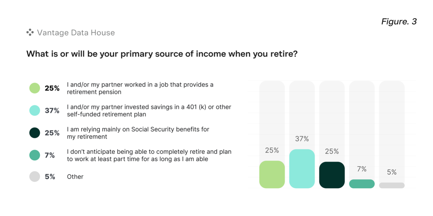Click the Other legend label

point(75,177)
